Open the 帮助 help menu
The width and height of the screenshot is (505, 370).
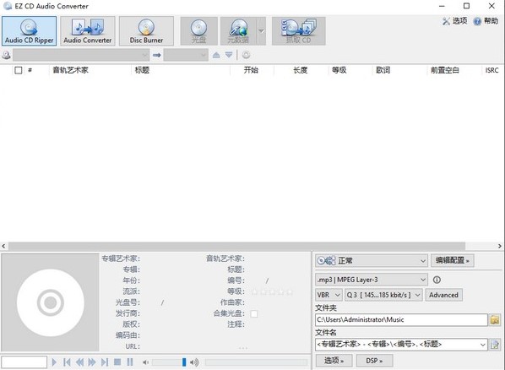click(486, 21)
